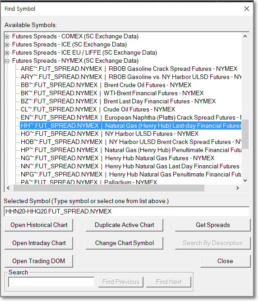This screenshot has width=258, height=301.
Task: Select HP~.FUT_SPREAD.NYMEX Henry Hub Penultimate Financial
Action: click(x=131, y=150)
